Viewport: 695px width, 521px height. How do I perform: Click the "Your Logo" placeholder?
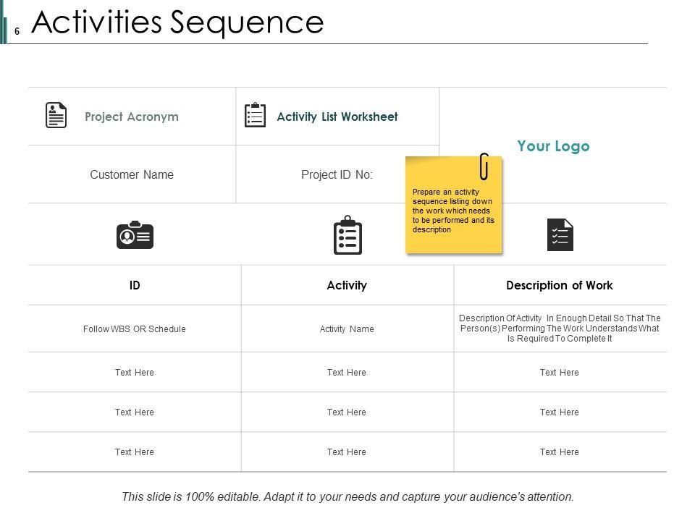pos(553,146)
